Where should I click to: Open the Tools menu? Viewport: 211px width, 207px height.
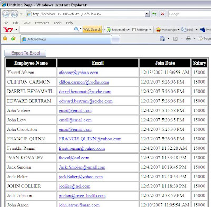57,23
